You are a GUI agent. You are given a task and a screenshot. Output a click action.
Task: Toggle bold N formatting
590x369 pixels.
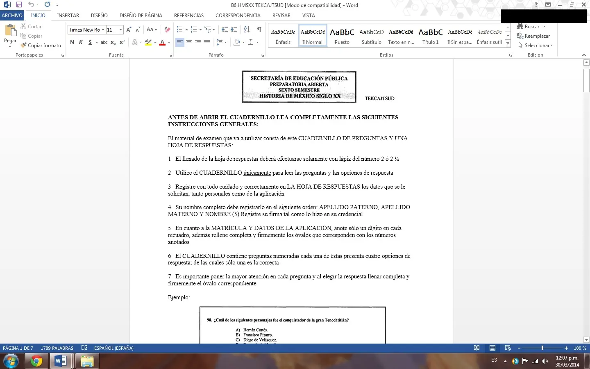click(x=72, y=42)
